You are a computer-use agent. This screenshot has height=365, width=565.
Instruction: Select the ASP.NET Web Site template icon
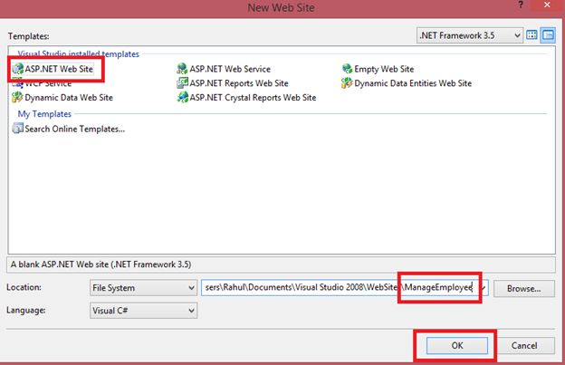click(18, 69)
